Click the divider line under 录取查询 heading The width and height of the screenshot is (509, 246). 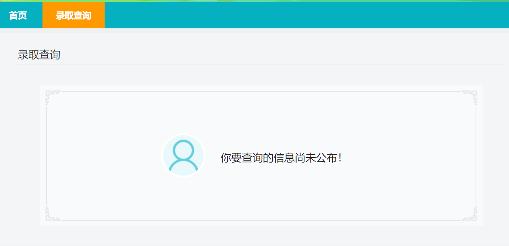(x=261, y=65)
